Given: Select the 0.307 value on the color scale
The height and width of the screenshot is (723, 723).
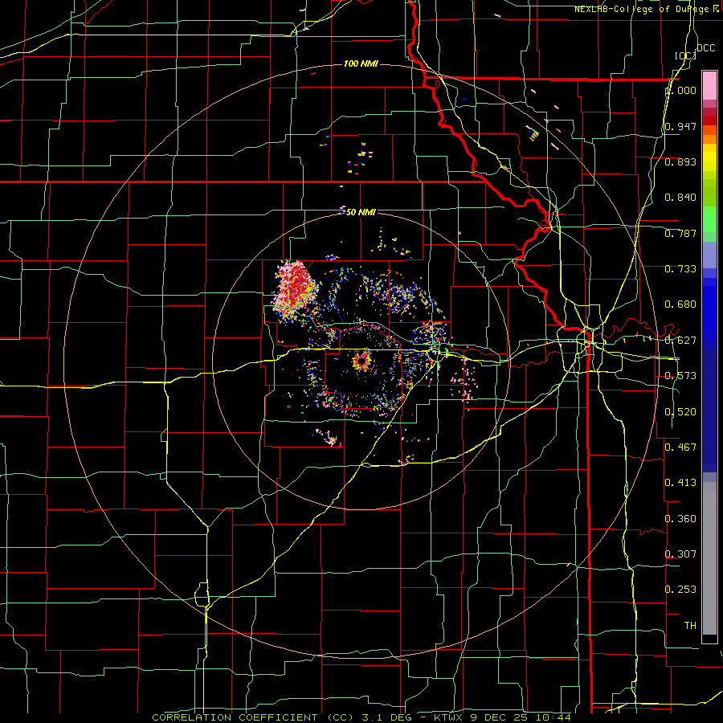Looking at the screenshot, I should [x=680, y=553].
